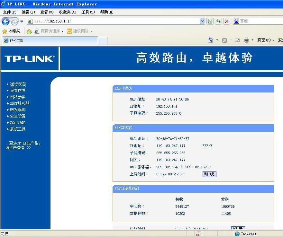The image size is (283, 237).
Task: Click the Internet Explorer title bar icon
Action: click(x=3, y=4)
